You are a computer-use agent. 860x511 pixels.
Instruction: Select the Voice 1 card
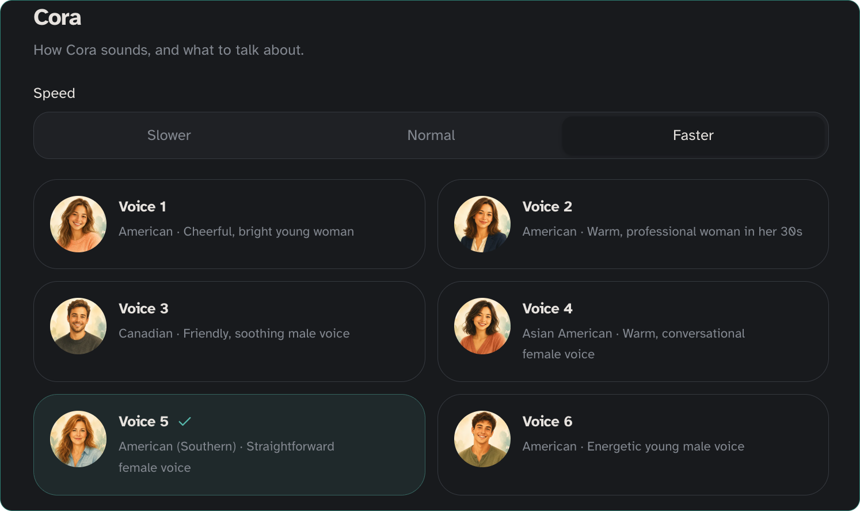[x=229, y=224]
